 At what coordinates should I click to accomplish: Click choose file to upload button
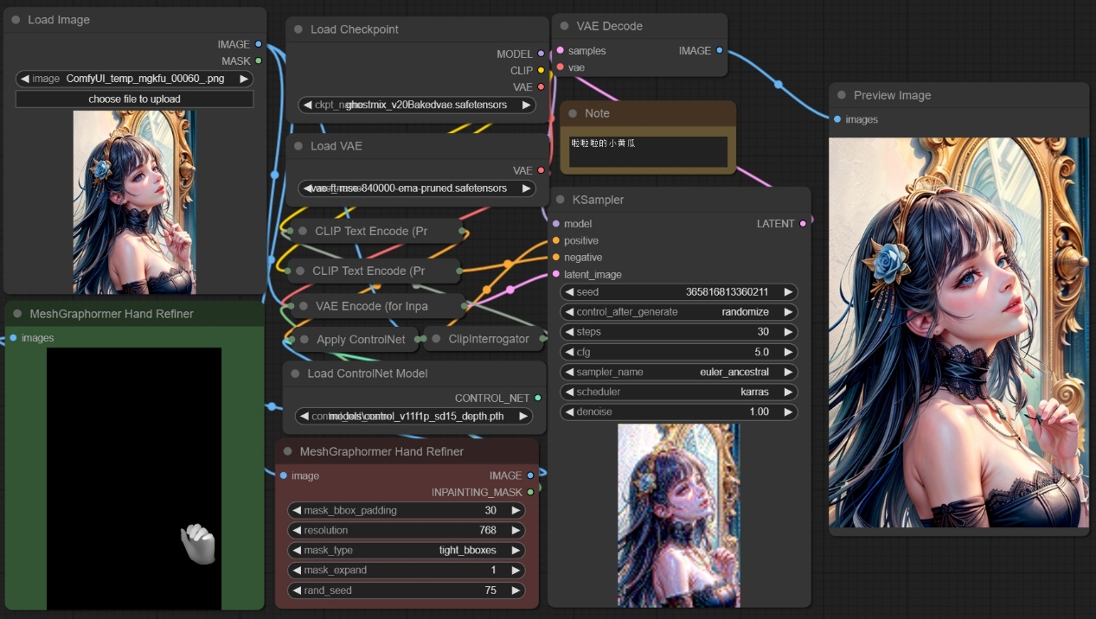pos(134,99)
